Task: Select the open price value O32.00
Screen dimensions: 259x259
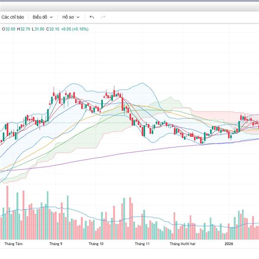Action: click(9, 29)
